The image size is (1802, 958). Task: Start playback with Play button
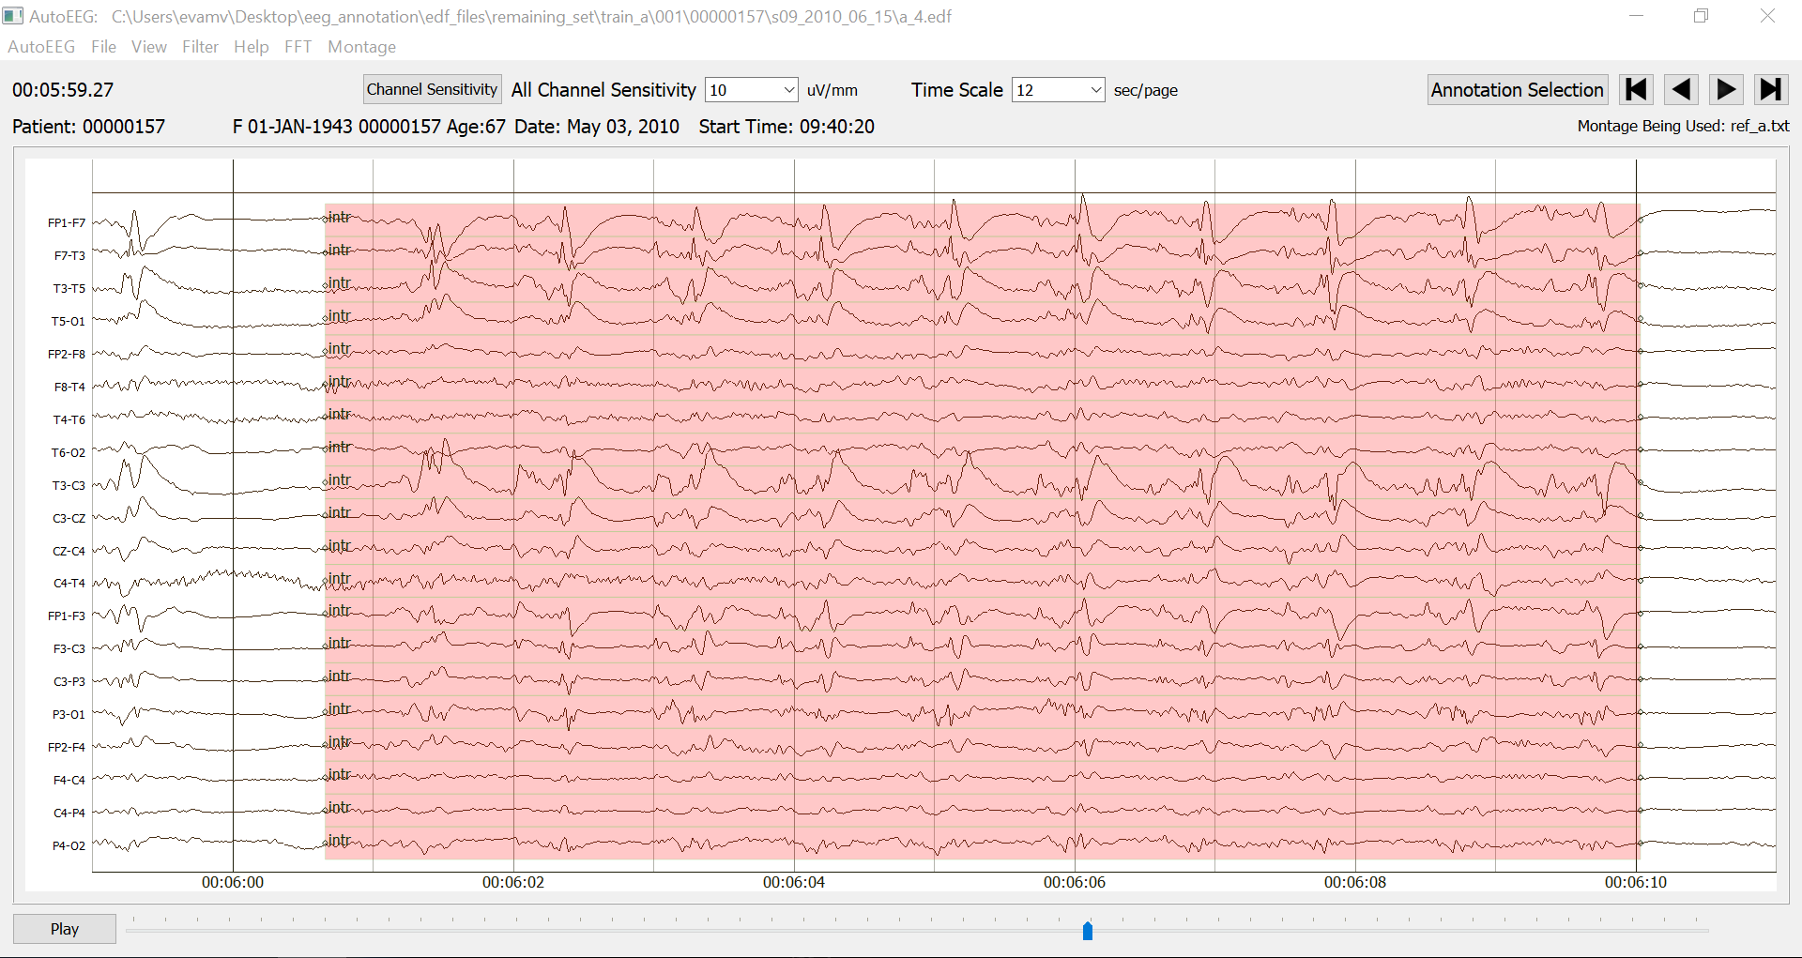[x=65, y=929]
